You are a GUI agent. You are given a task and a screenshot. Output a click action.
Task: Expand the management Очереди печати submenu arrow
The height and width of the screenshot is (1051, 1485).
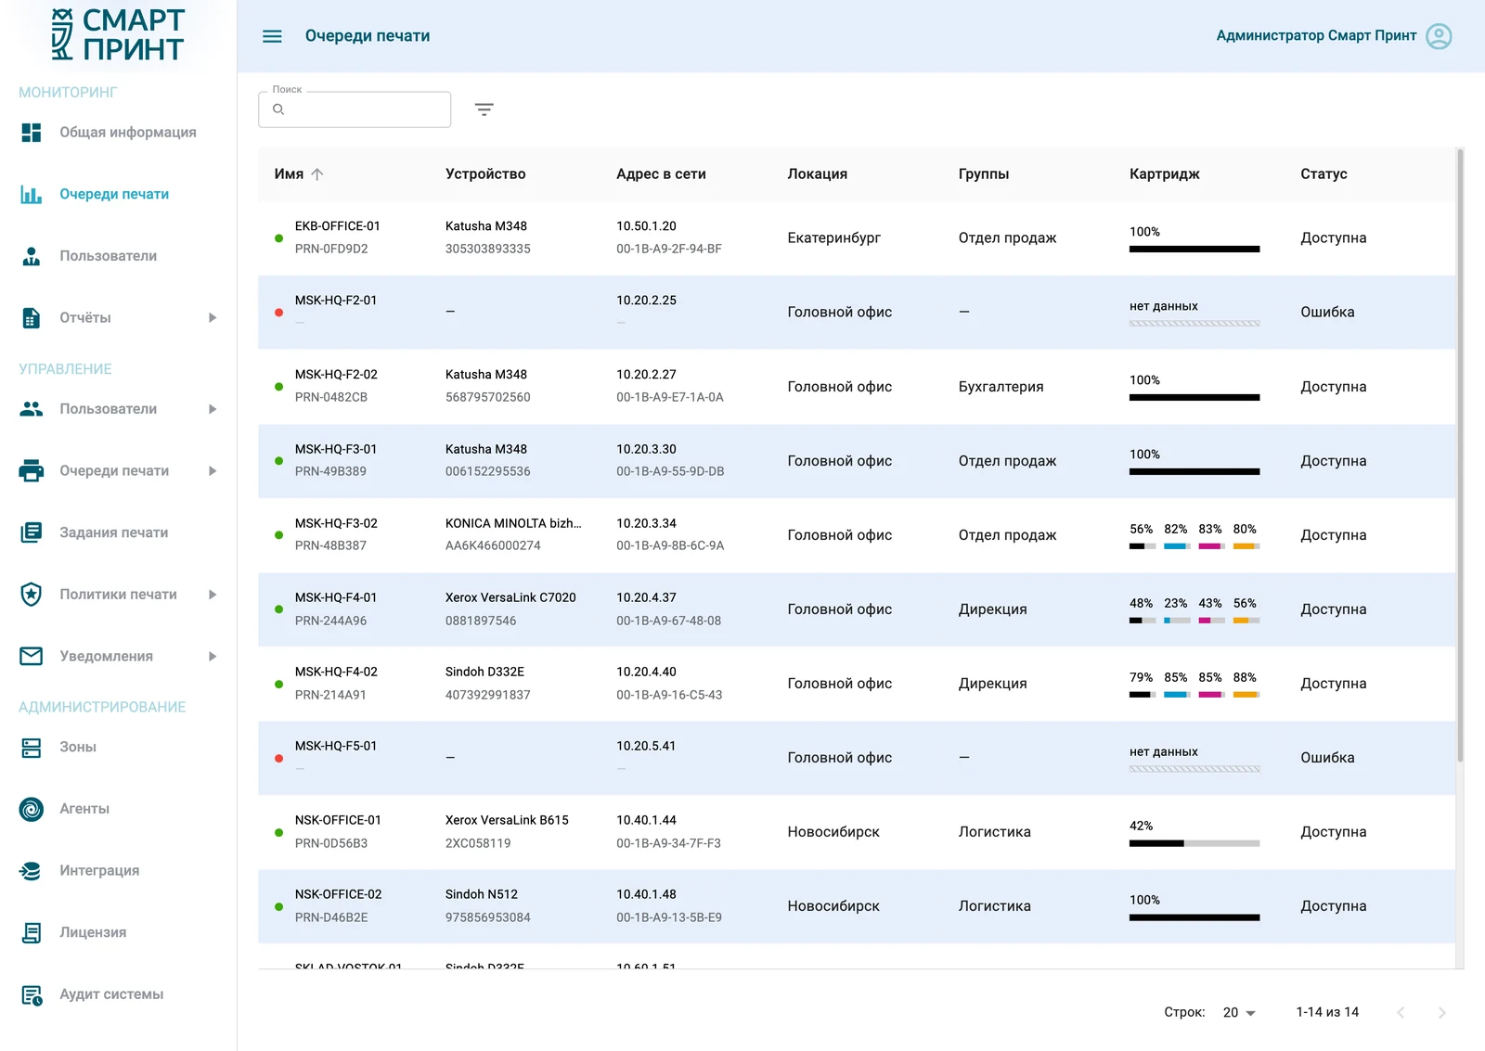tap(213, 471)
